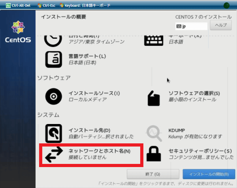Click the Ctrl-Alt-Del toolbar button

[18, 6]
